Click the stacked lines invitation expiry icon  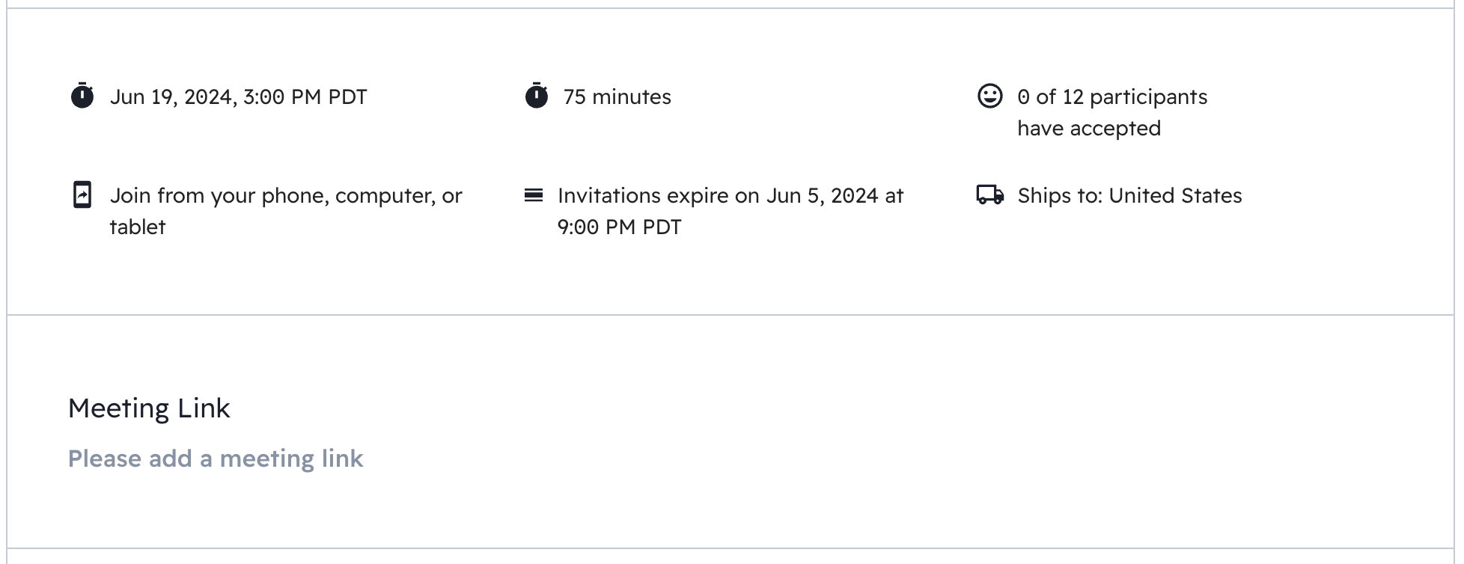tap(534, 195)
